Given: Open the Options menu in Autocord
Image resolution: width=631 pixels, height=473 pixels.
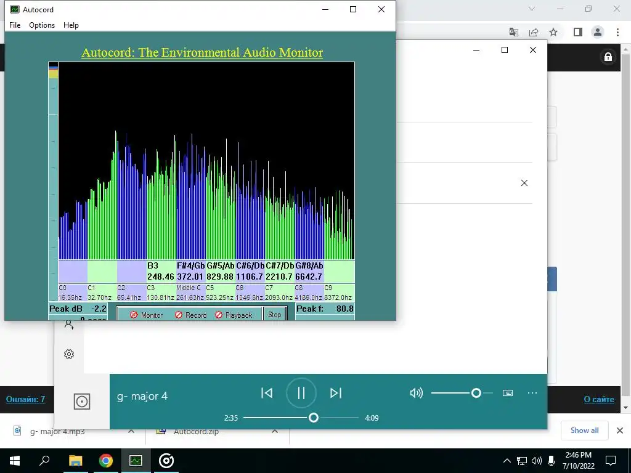Looking at the screenshot, I should tap(42, 25).
